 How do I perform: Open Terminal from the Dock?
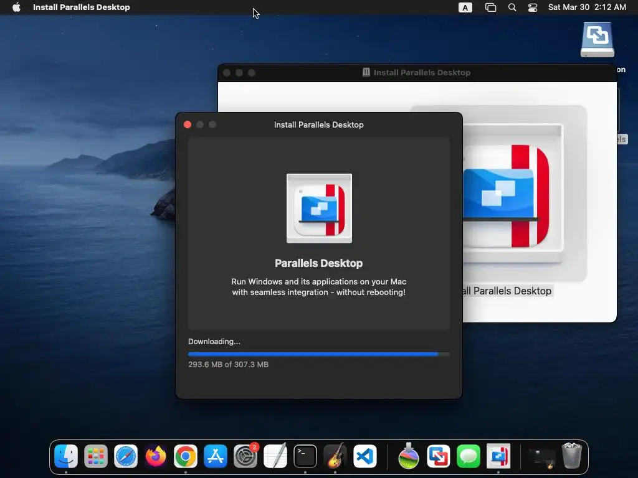click(x=305, y=456)
